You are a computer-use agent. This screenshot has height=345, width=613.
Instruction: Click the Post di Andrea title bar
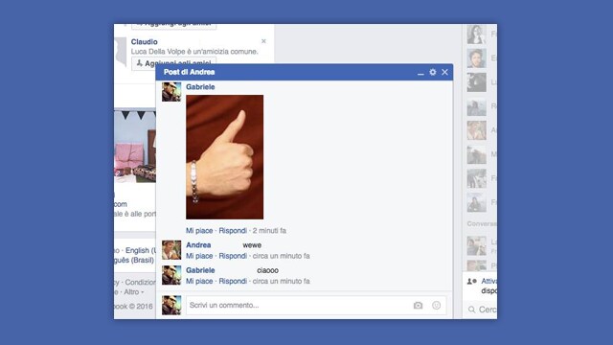point(305,72)
